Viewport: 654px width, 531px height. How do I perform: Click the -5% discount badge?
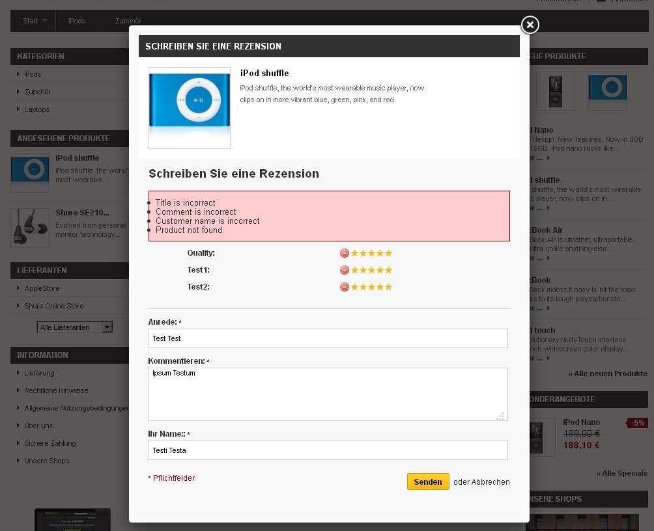pos(637,423)
